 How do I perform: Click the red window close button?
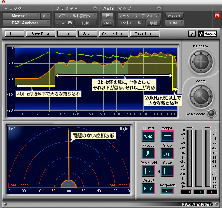pyautogui.click(x=3, y=2)
